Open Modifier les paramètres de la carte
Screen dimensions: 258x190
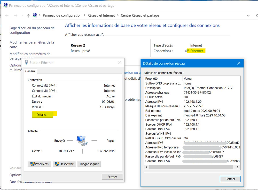pos(32,45)
